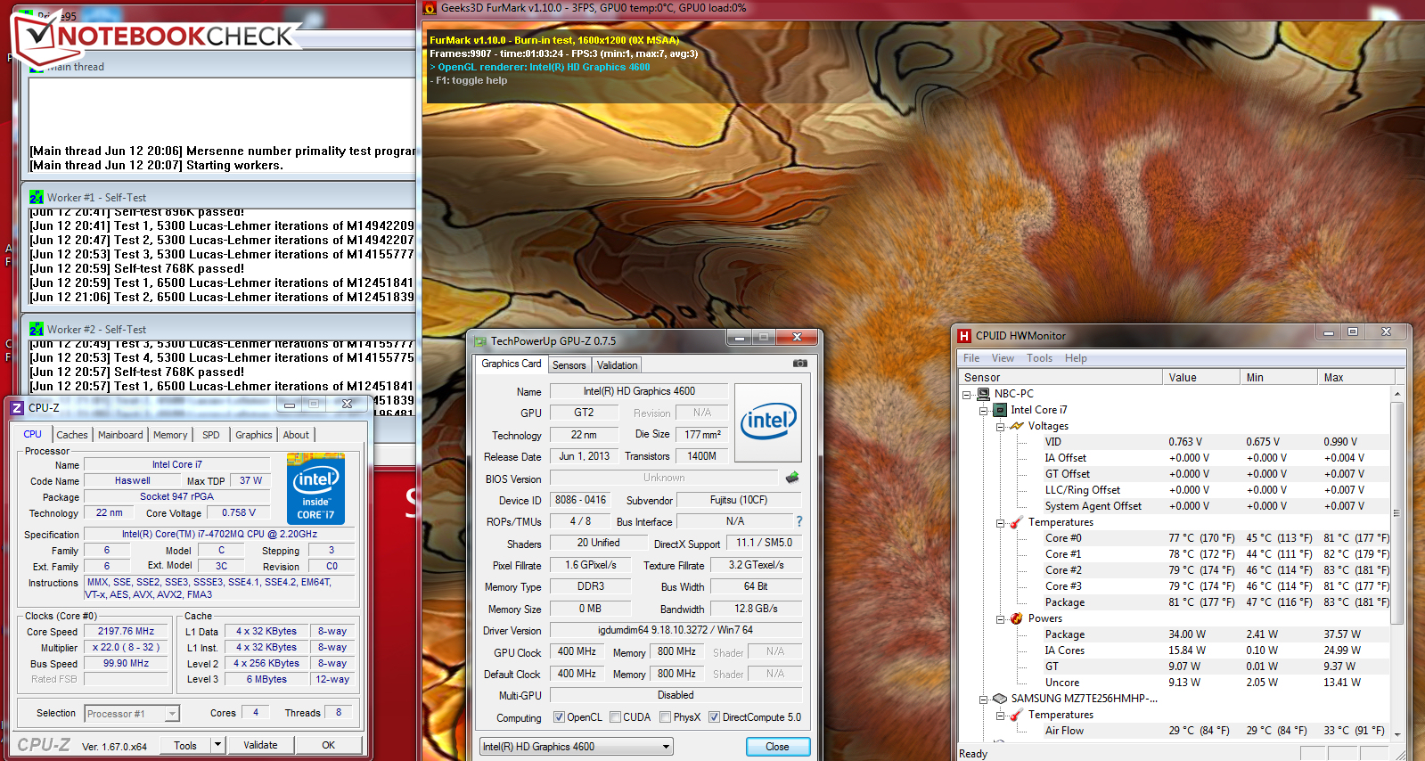Screen dimensions: 1425x761
Task: Click the Core Speed 2197.76 MHz field
Action: click(126, 632)
